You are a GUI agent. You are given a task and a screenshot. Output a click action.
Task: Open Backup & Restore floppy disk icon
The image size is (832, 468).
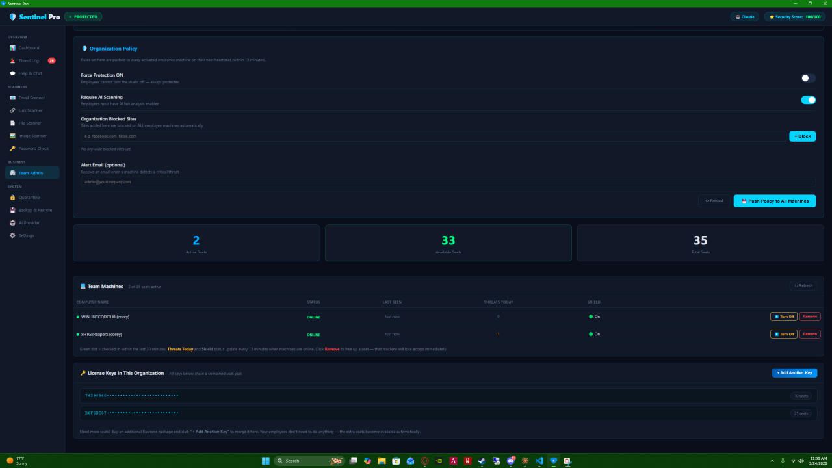[12, 210]
